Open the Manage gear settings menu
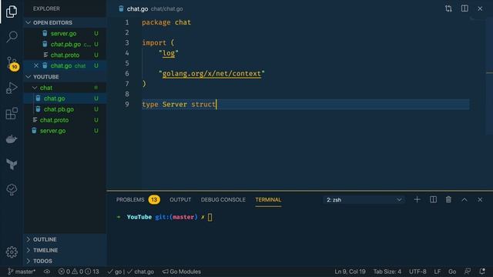 tap(12, 252)
